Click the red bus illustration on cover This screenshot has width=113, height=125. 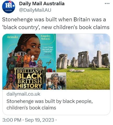pos(50,70)
